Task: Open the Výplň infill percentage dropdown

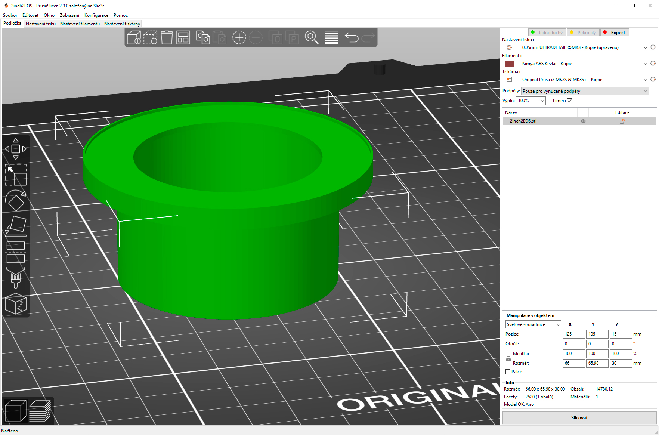Action: [531, 101]
